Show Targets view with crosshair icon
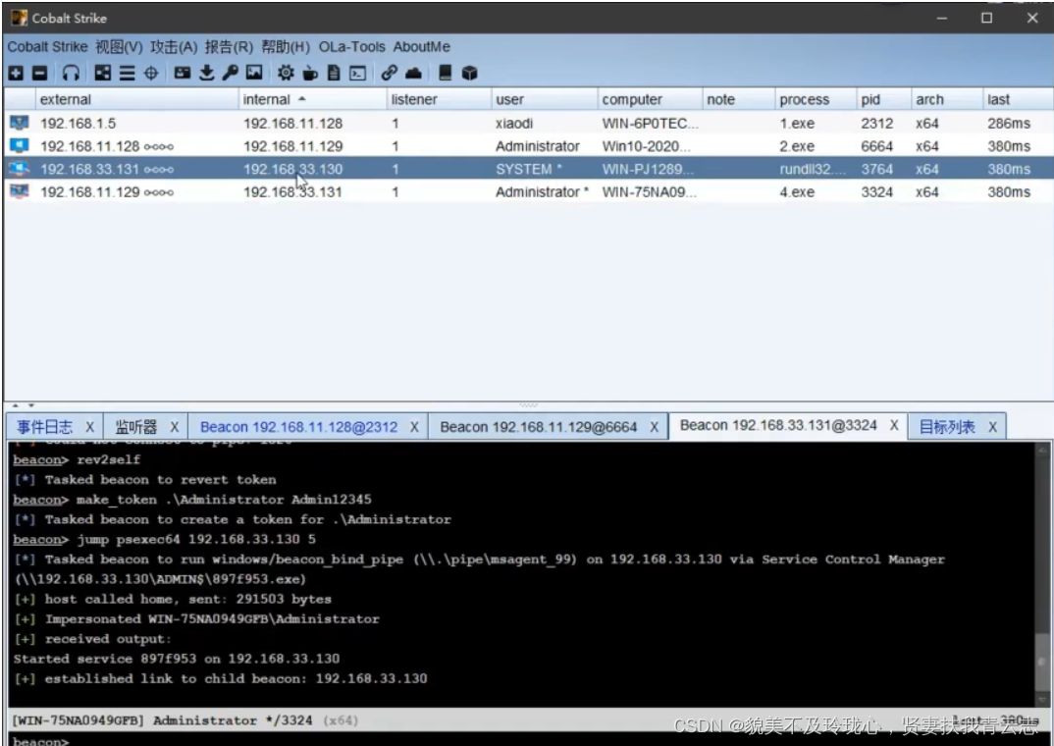The image size is (1054, 746). [x=151, y=74]
